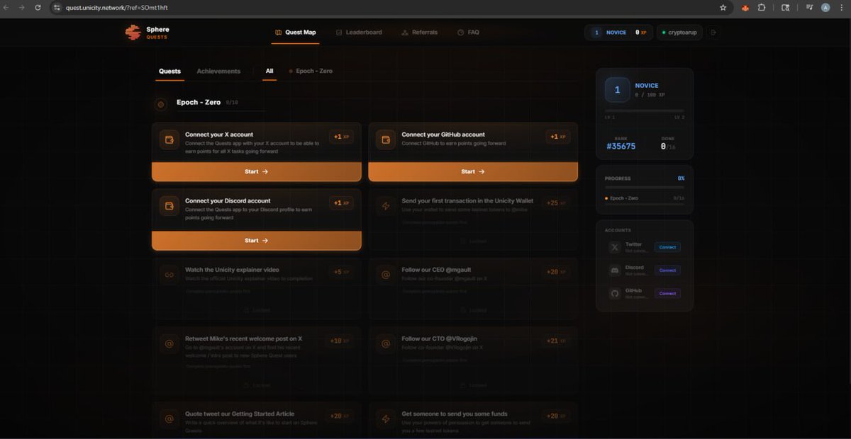Viewport: 851px width, 439px height.
Task: Open the Follow our CEO @mgault card
Action: pos(473,289)
